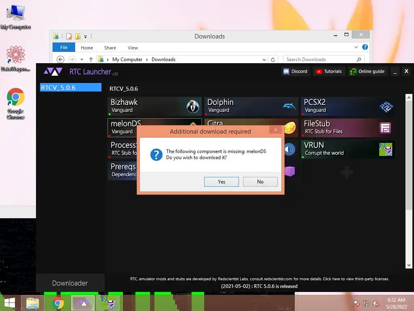
Task: Select RTCV_5.0.6 in the version list
Action: click(x=70, y=87)
